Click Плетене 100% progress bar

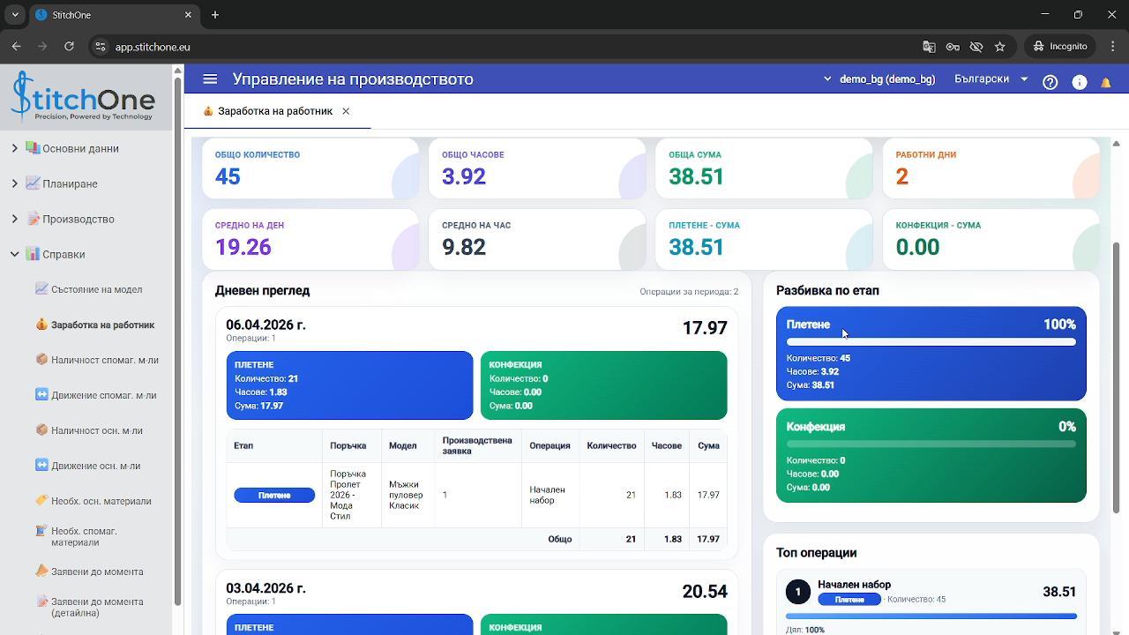click(x=931, y=342)
